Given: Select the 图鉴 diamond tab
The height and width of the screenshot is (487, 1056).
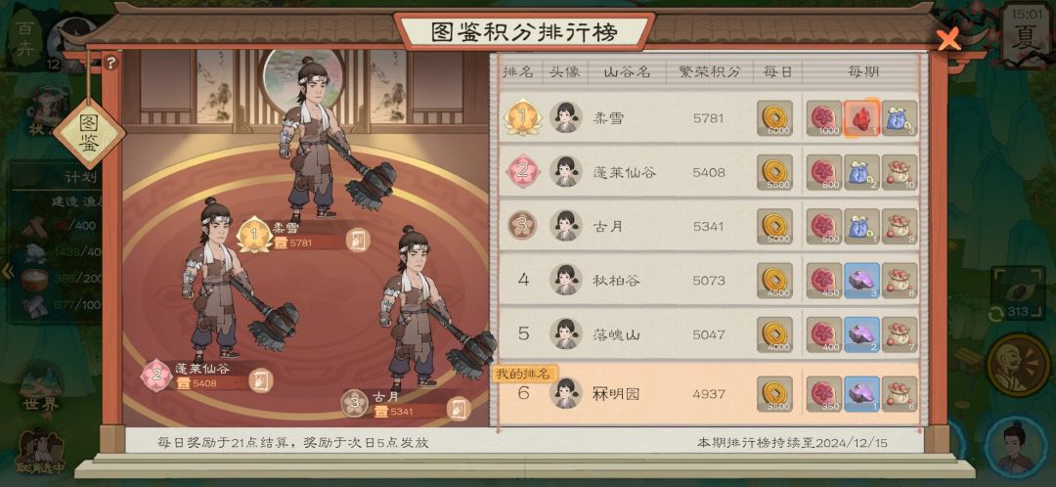Looking at the screenshot, I should [89, 134].
